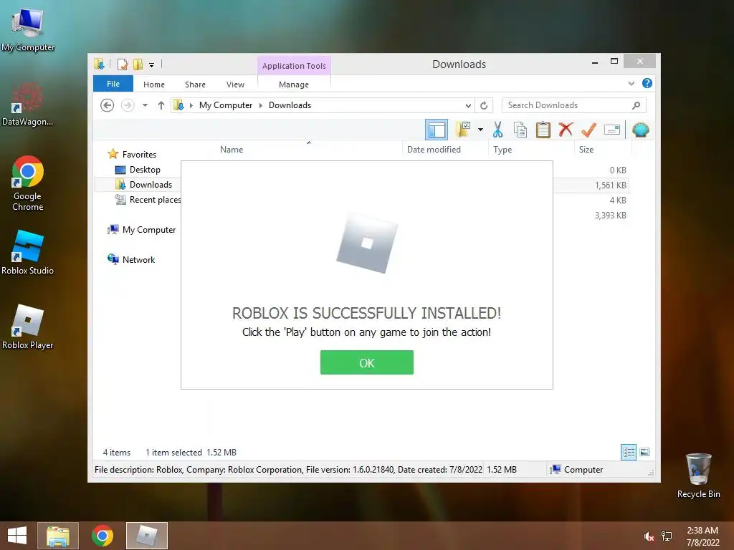734x550 pixels.
Task: Click the Rename toolbar icon
Action: coord(612,130)
